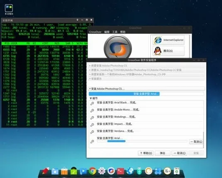Click the main blue installation progress bar
This screenshot has width=222, height=178.
(x=146, y=94)
